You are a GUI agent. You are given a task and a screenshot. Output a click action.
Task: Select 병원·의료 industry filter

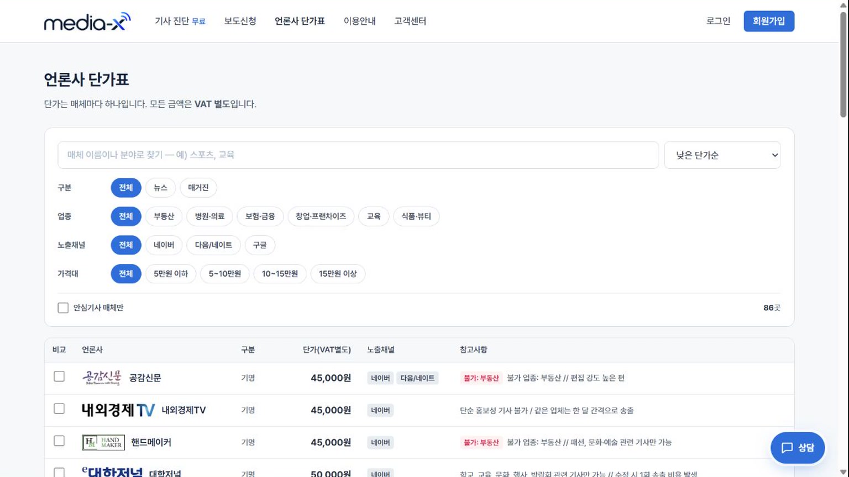tap(209, 216)
